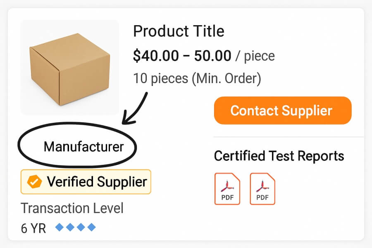The height and width of the screenshot is (248, 372).
Task: Click the circled Manufacturer label
Action: [x=83, y=147]
